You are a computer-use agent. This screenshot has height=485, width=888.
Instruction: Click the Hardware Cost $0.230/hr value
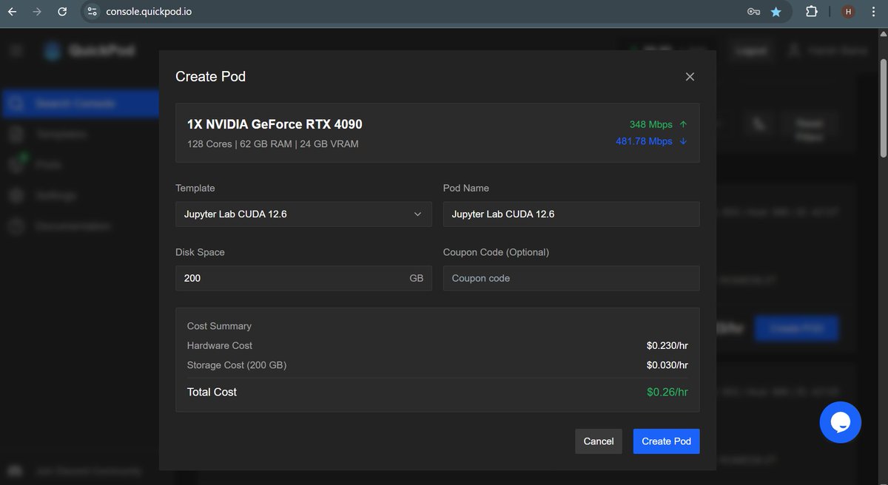click(667, 345)
